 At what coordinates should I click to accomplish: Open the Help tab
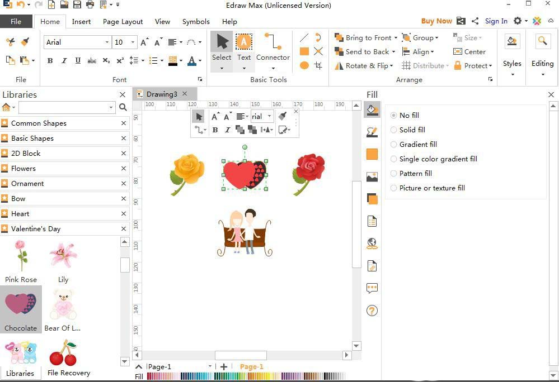coord(229,22)
